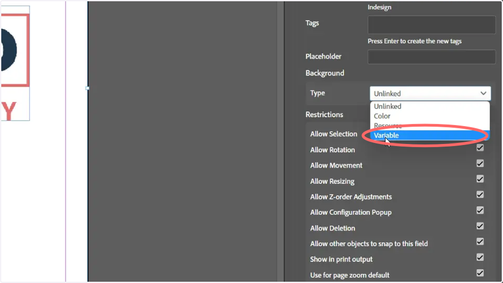
Task: Choose Resource option in dropdown list
Action: (430, 126)
